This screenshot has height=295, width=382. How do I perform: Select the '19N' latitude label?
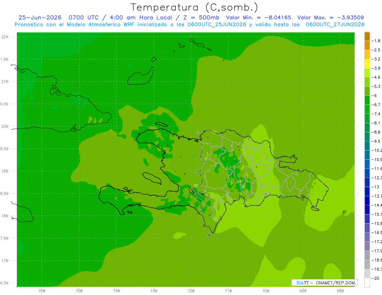coord(5,171)
